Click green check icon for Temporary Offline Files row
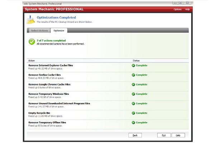215x143 pixels. (x=133, y=123)
